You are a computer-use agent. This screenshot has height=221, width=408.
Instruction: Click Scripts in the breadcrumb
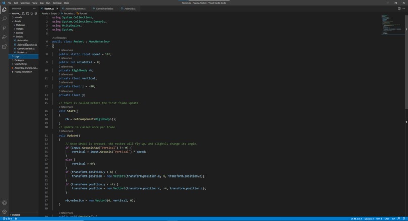pos(54,13)
